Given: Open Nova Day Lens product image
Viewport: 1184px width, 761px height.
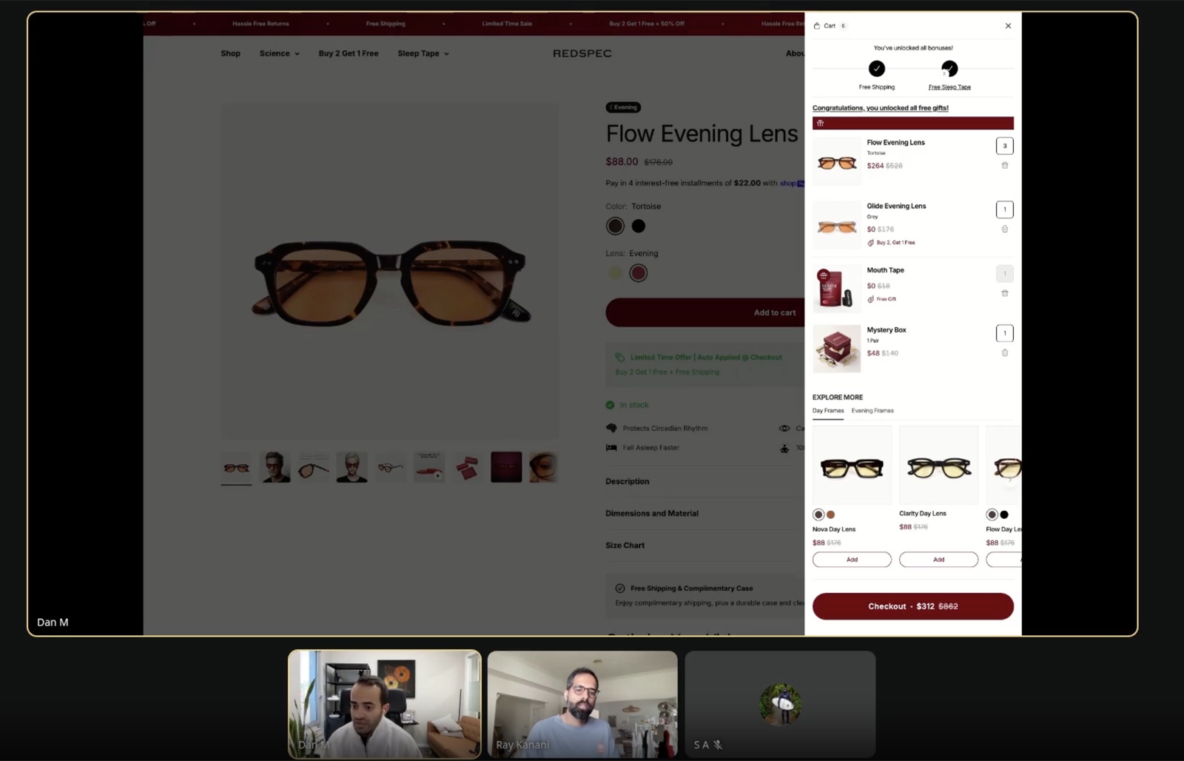Looking at the screenshot, I should [852, 465].
